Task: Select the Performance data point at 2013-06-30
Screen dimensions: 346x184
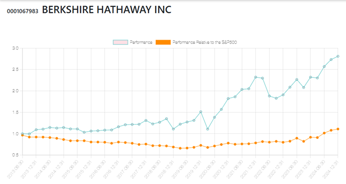Action: [x=22, y=134]
